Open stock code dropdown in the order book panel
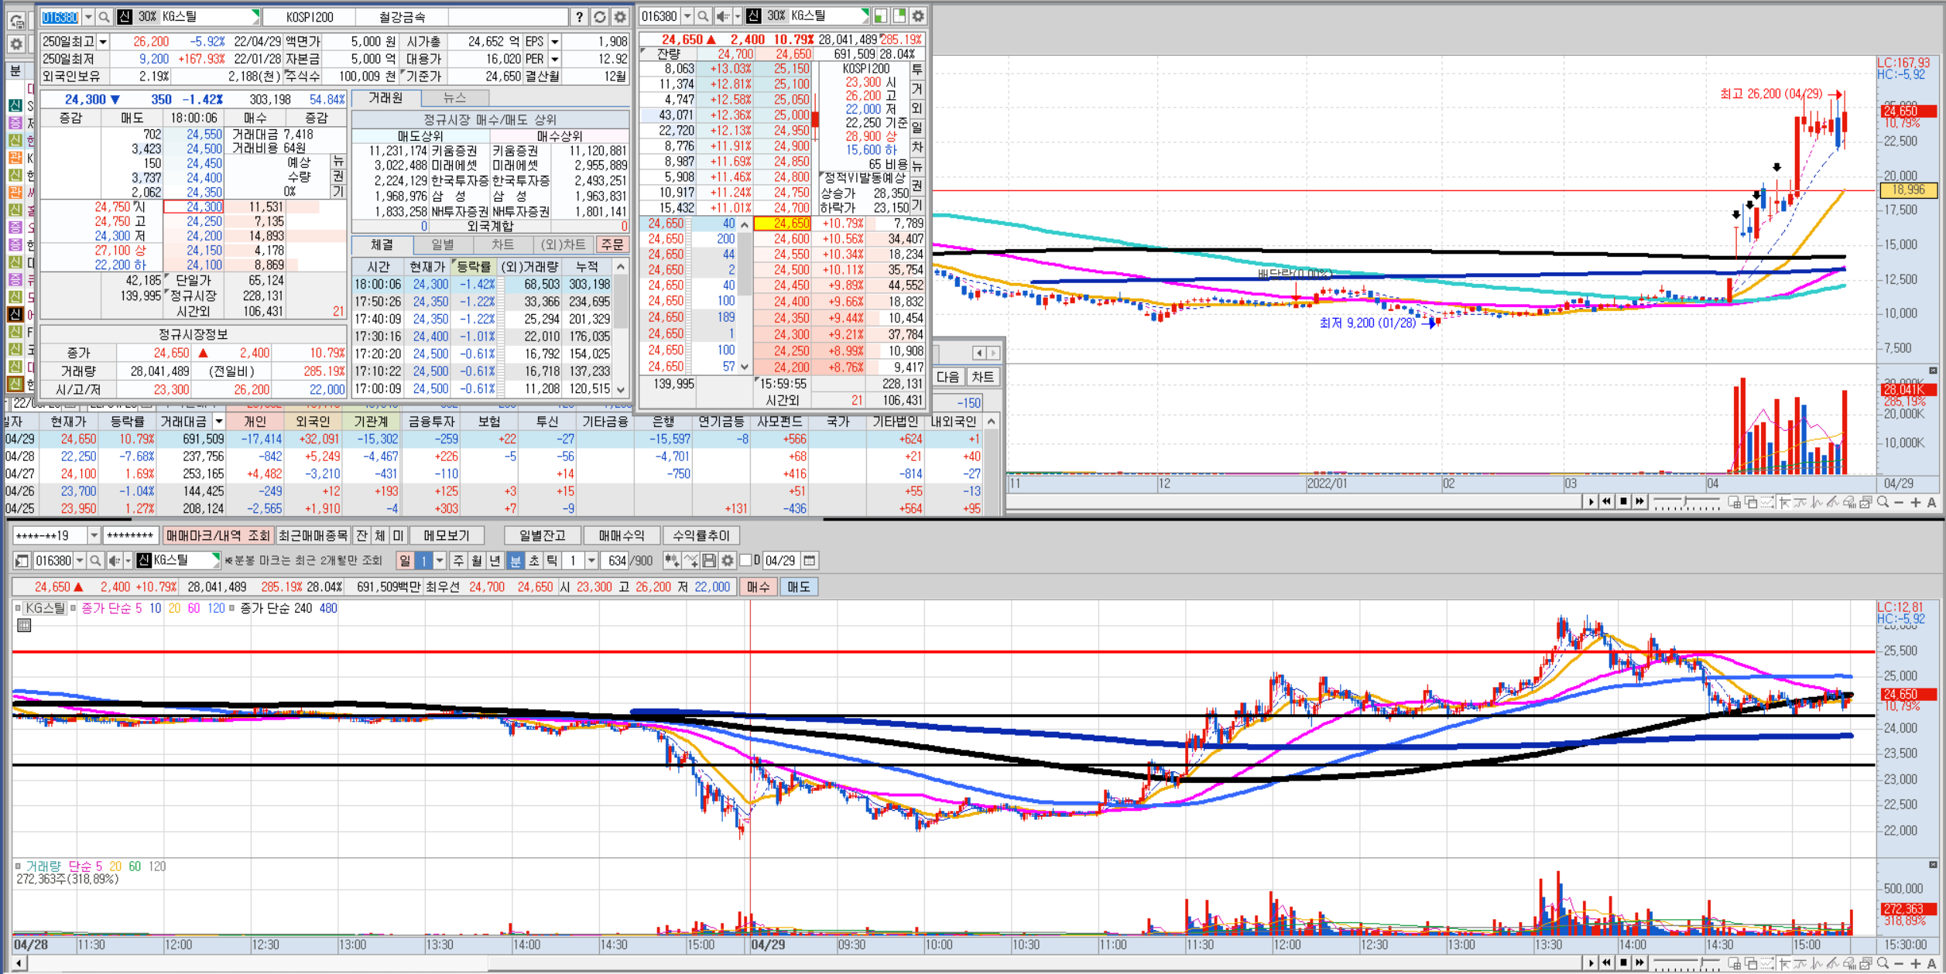 (687, 15)
